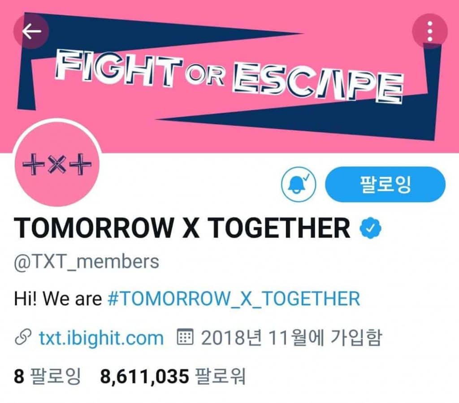View the Fight or Escape header banner
This screenshot has height=403, width=459.
tap(229, 76)
